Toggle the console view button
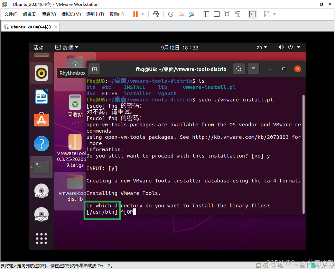 252,14
